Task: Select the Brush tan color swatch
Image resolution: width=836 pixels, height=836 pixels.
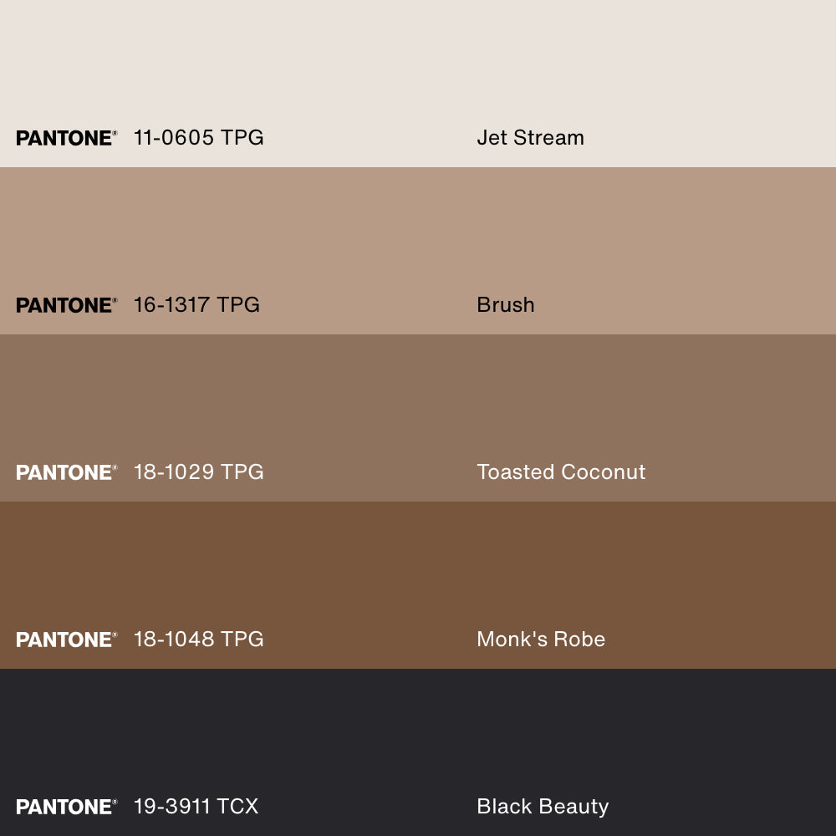Action: 418,234
